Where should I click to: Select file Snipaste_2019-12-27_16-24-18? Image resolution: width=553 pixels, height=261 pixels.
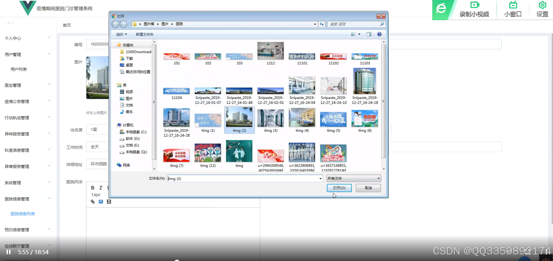pos(365,86)
